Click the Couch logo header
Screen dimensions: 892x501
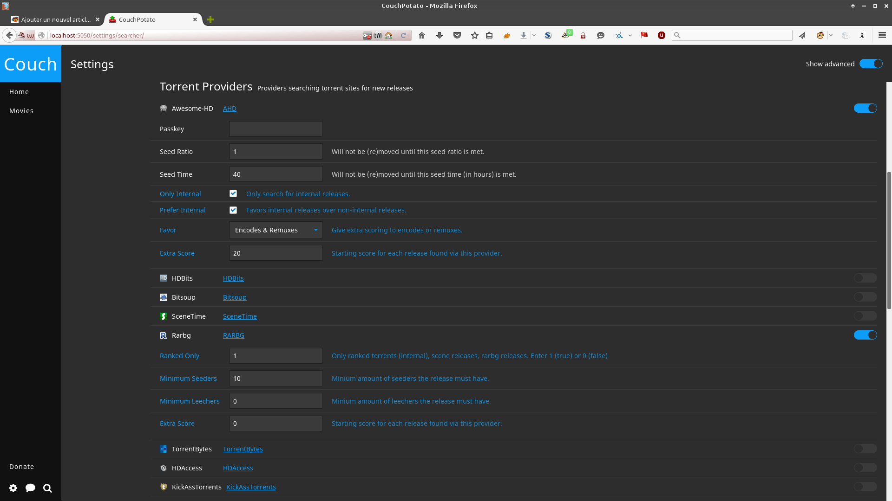pos(31,64)
